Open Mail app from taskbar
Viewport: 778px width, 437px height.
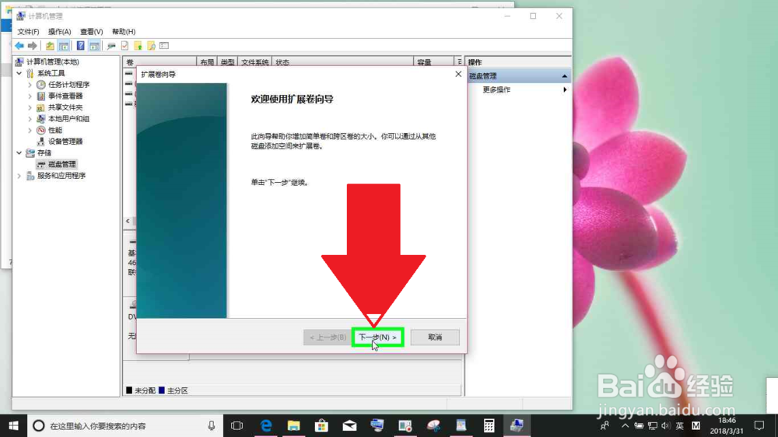click(x=349, y=425)
